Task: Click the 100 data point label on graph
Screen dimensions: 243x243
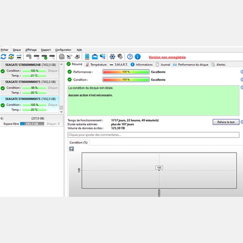Action: pyautogui.click(x=159, y=168)
